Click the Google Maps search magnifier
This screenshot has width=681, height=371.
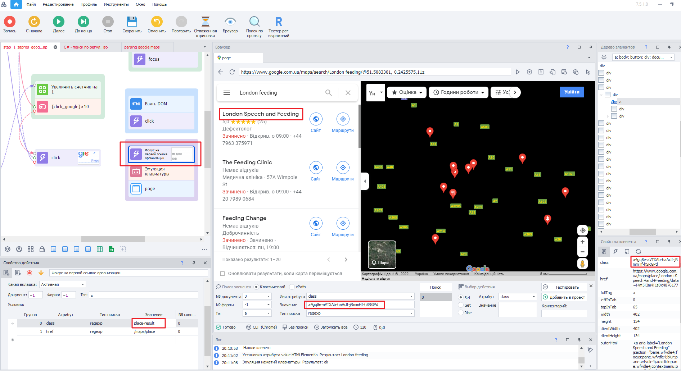tap(328, 92)
